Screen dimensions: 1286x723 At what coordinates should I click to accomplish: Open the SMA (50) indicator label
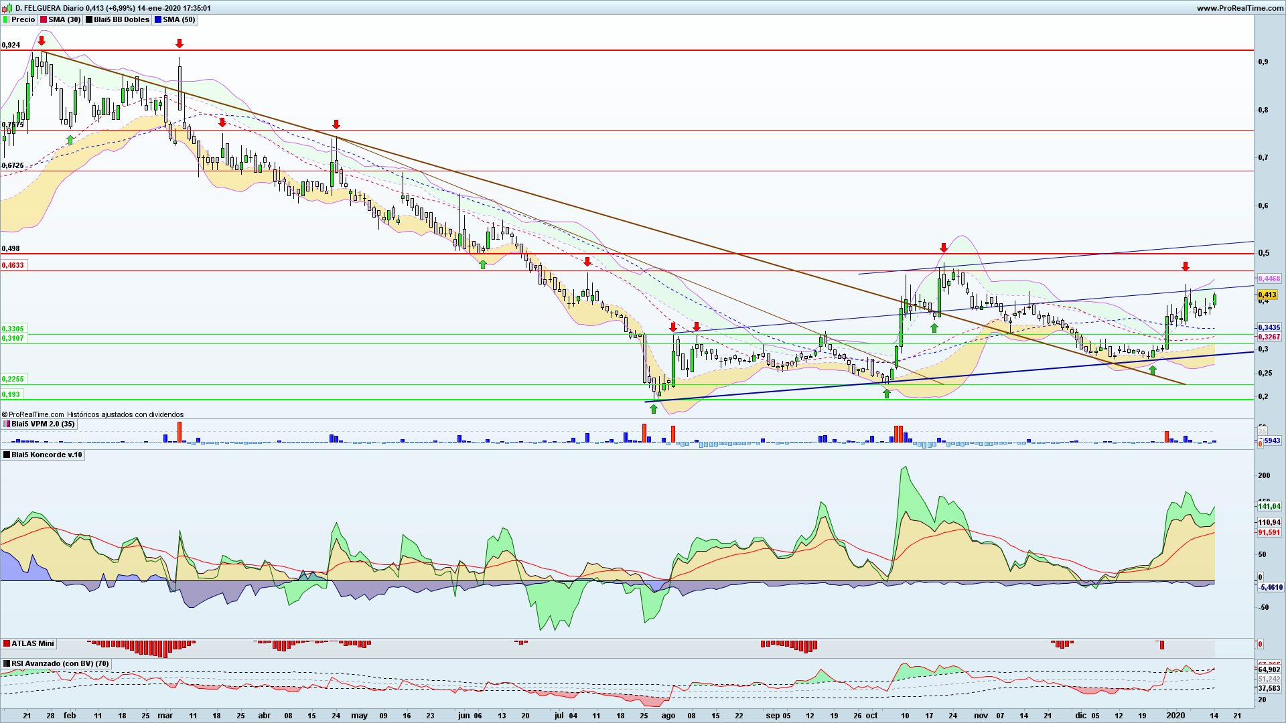pyautogui.click(x=179, y=19)
